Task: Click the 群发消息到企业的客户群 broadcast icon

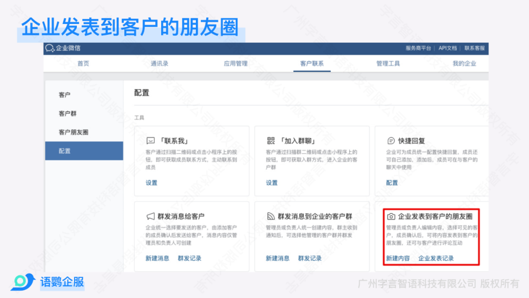Action: [271, 216]
